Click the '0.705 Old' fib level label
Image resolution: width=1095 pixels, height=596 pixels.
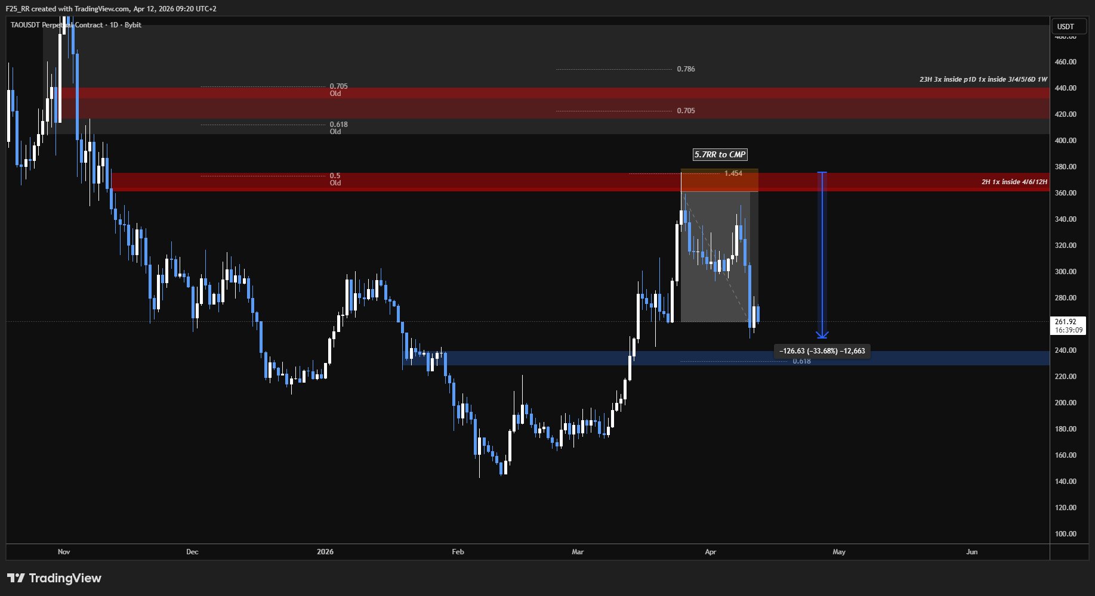(338, 90)
